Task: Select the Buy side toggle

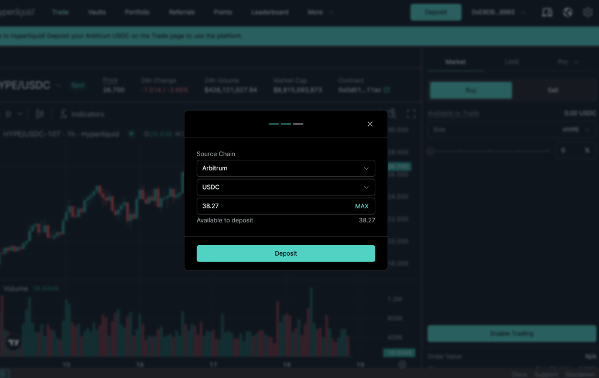Action: coord(471,90)
